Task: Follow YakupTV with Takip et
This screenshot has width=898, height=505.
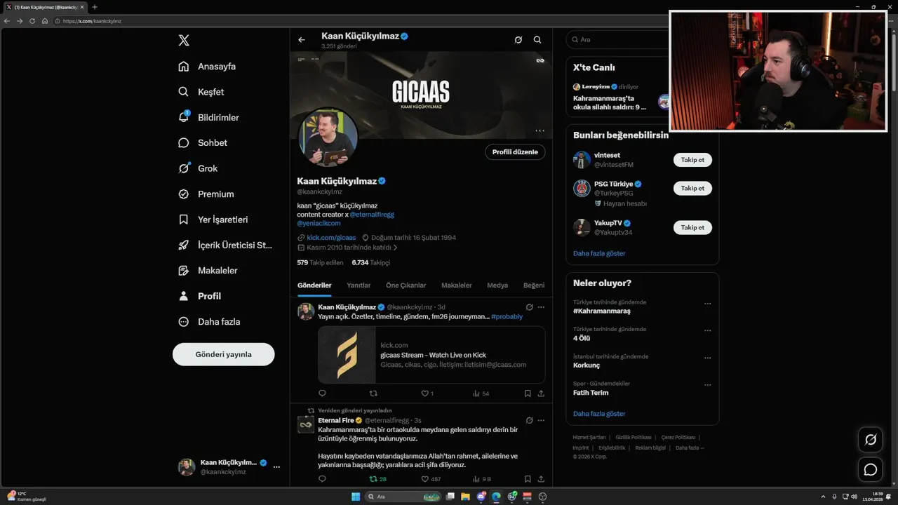Action: tap(692, 227)
